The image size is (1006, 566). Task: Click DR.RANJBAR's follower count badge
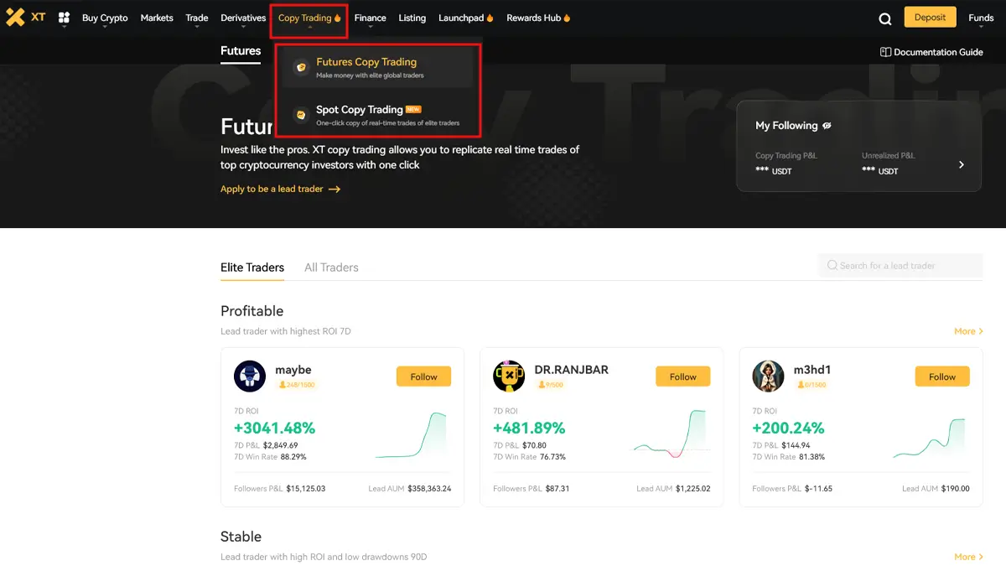[x=550, y=385]
